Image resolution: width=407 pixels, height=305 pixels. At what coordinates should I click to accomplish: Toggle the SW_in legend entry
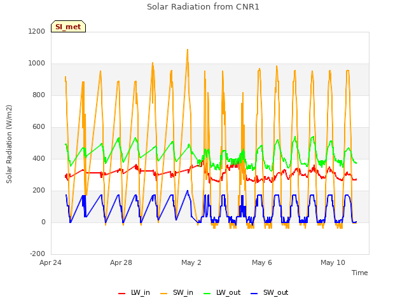click(177, 292)
